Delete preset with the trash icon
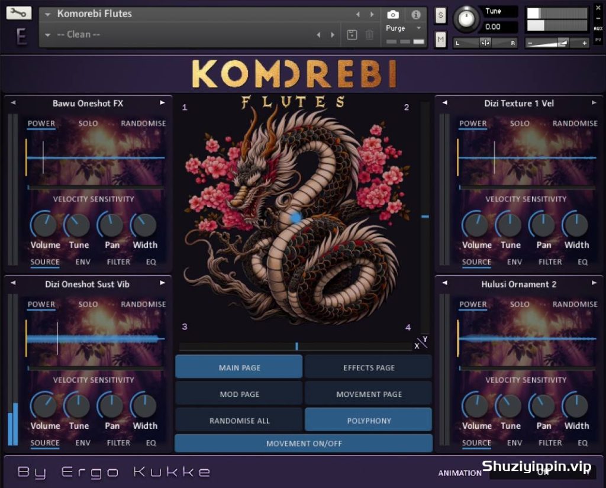Viewport: 606px width, 488px height. point(369,35)
